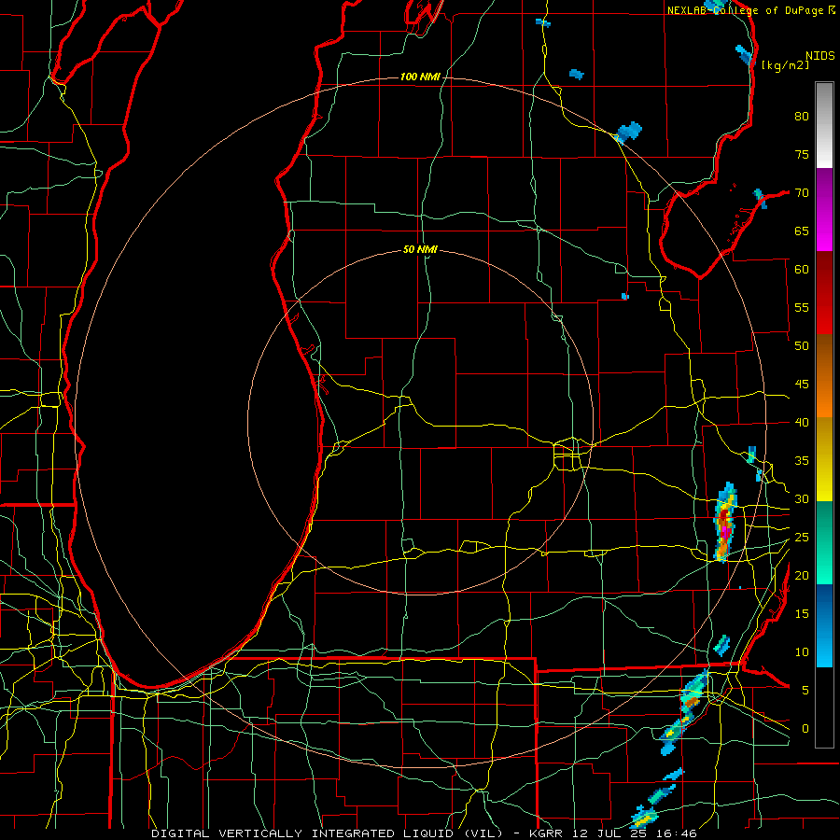840x840 pixels.
Task: Click the NIDS label
Action: pyautogui.click(x=820, y=56)
